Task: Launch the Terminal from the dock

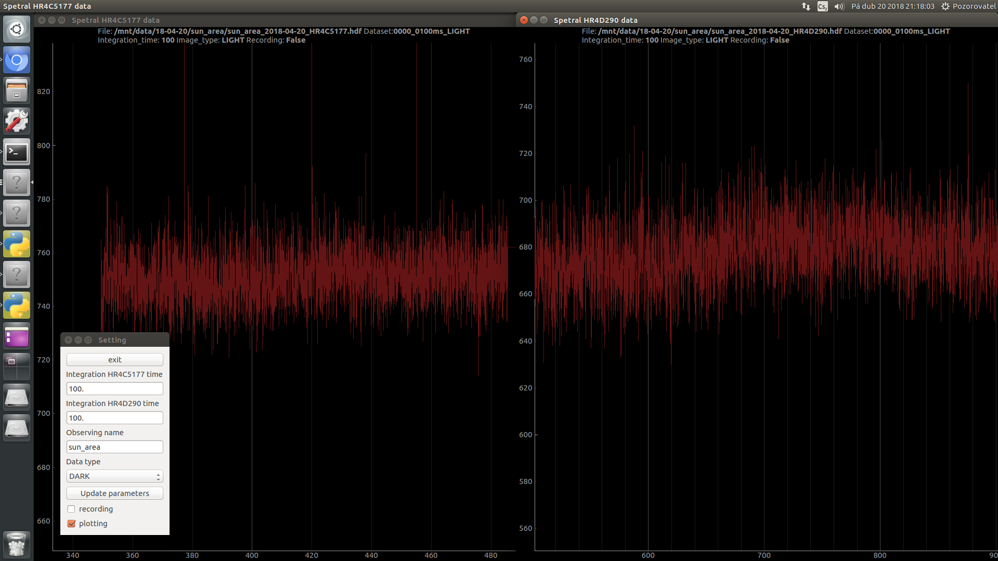Action: tap(17, 152)
